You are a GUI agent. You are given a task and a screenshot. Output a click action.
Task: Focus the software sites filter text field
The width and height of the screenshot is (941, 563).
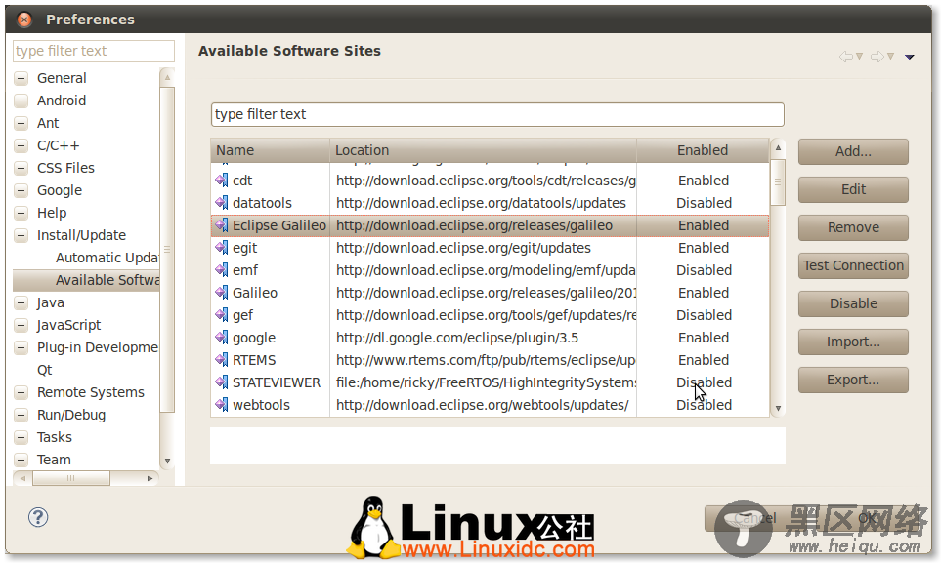pos(497,114)
